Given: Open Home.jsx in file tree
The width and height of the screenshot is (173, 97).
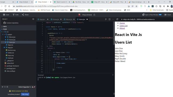Looking at the screenshot, I should pyautogui.click(x=12, y=40).
